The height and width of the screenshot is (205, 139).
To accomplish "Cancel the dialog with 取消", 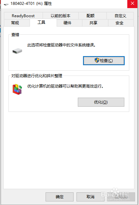I will tap(90, 197).
